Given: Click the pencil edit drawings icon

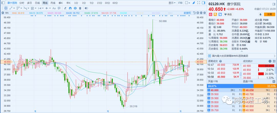Looking at the screenshot, I should pos(65,8).
